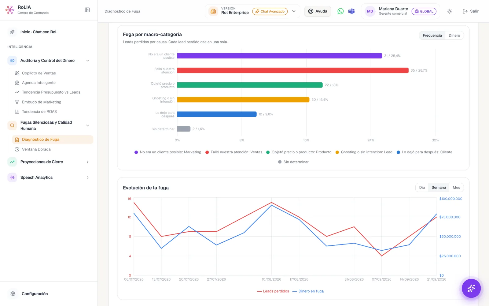Toggle the Leads perdidos legend entry
Screen dimensions: 489x306
click(273, 291)
